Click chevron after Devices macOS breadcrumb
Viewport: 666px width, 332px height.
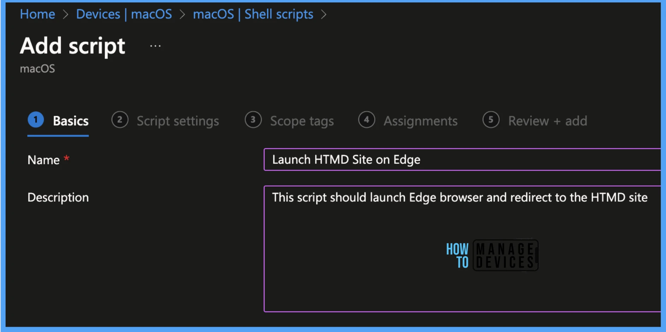tap(182, 14)
